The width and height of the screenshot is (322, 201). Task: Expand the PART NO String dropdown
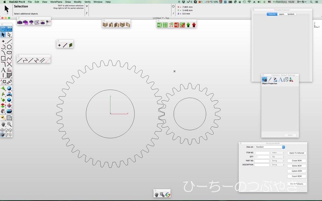tap(278, 161)
